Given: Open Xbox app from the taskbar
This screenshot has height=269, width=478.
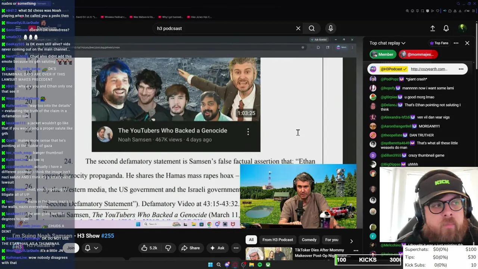Looking at the screenshot, I should pyautogui.click(x=268, y=265).
